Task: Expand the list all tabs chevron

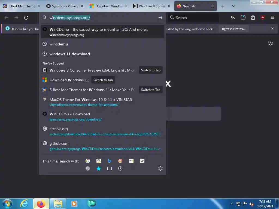Action: coord(234,6)
